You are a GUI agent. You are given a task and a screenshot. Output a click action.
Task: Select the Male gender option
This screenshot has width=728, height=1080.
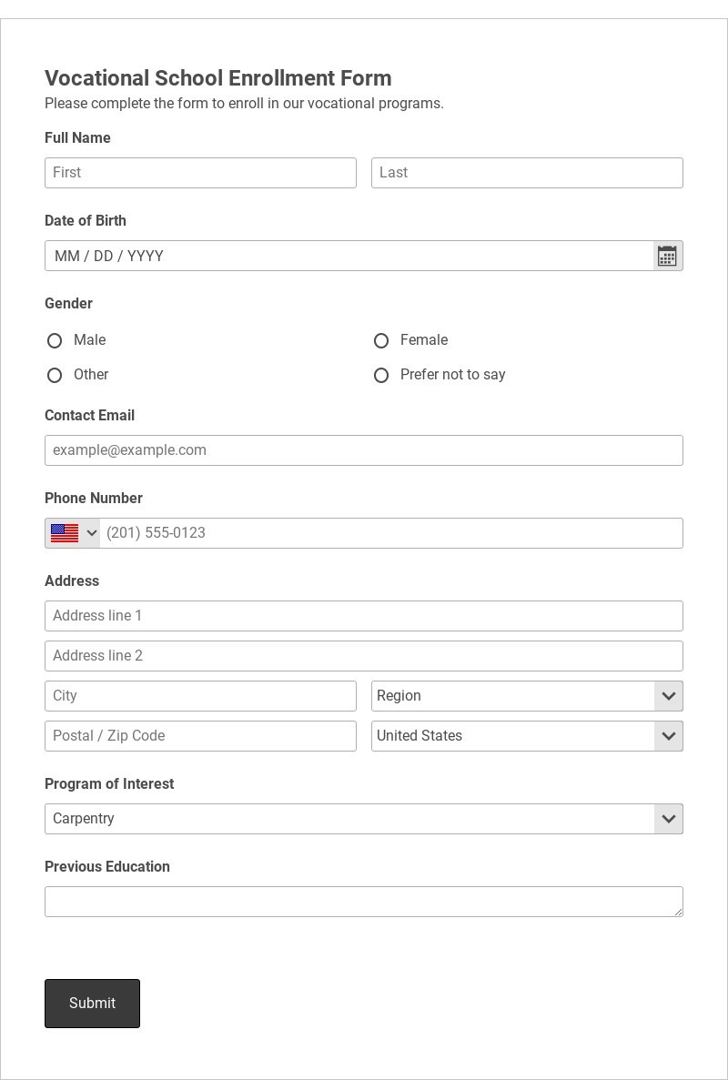click(x=55, y=340)
